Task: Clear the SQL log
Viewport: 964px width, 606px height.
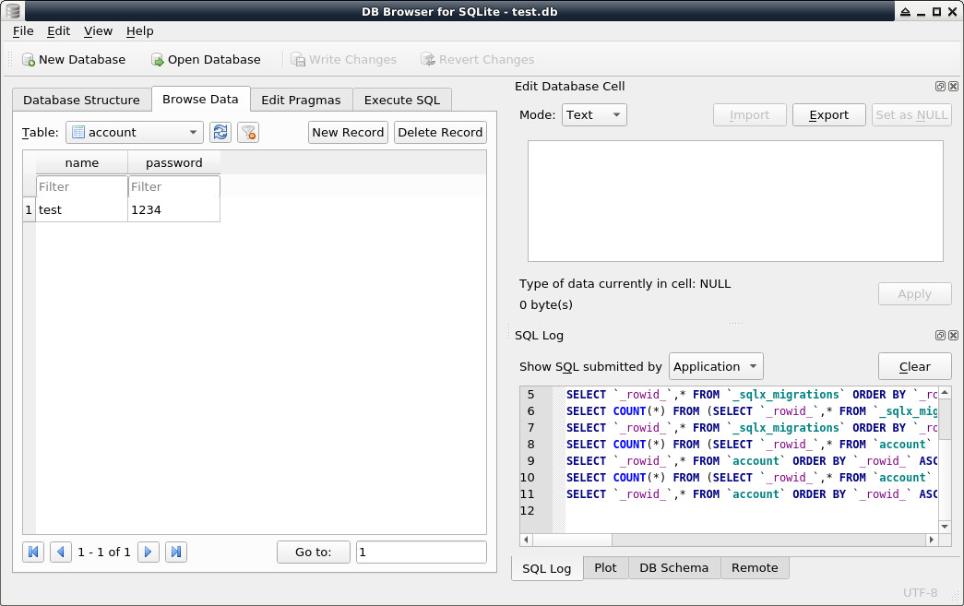Action: coord(915,367)
